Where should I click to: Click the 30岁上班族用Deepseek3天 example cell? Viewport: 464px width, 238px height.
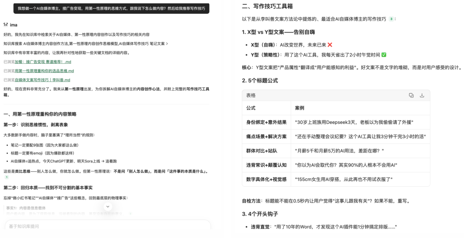(x=360, y=122)
